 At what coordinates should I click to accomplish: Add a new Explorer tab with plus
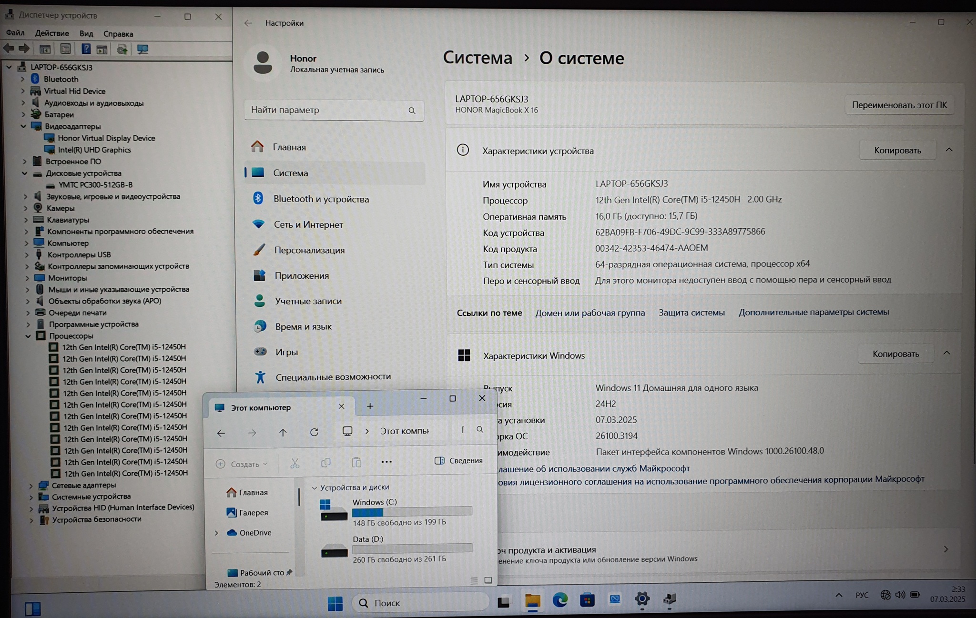click(x=370, y=406)
